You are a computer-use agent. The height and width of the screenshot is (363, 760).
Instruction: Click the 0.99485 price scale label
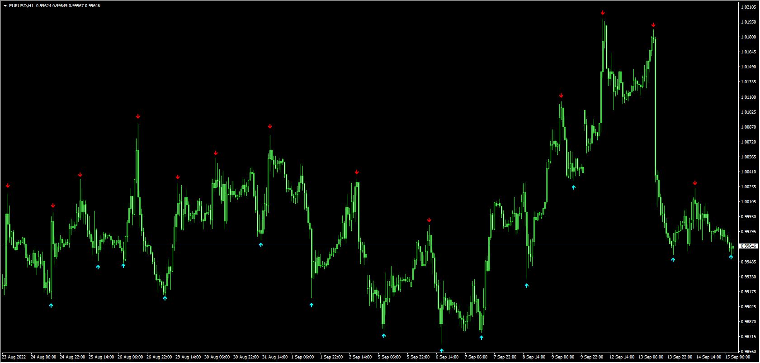749,262
